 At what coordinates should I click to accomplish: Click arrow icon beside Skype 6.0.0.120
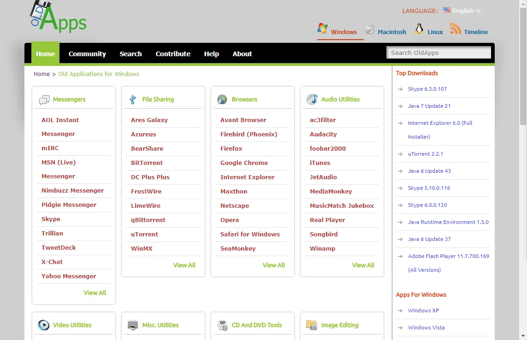(x=400, y=205)
